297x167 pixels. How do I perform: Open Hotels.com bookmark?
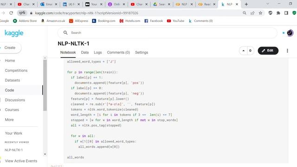point(130,21)
